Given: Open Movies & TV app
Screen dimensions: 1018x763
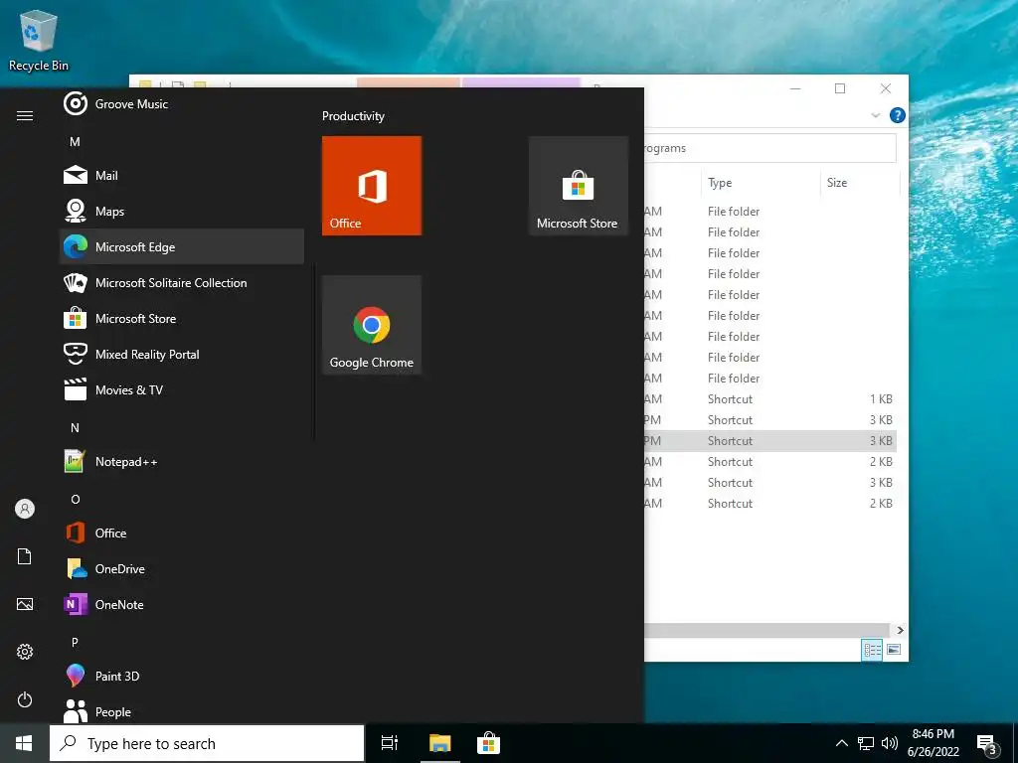Looking at the screenshot, I should (x=181, y=389).
